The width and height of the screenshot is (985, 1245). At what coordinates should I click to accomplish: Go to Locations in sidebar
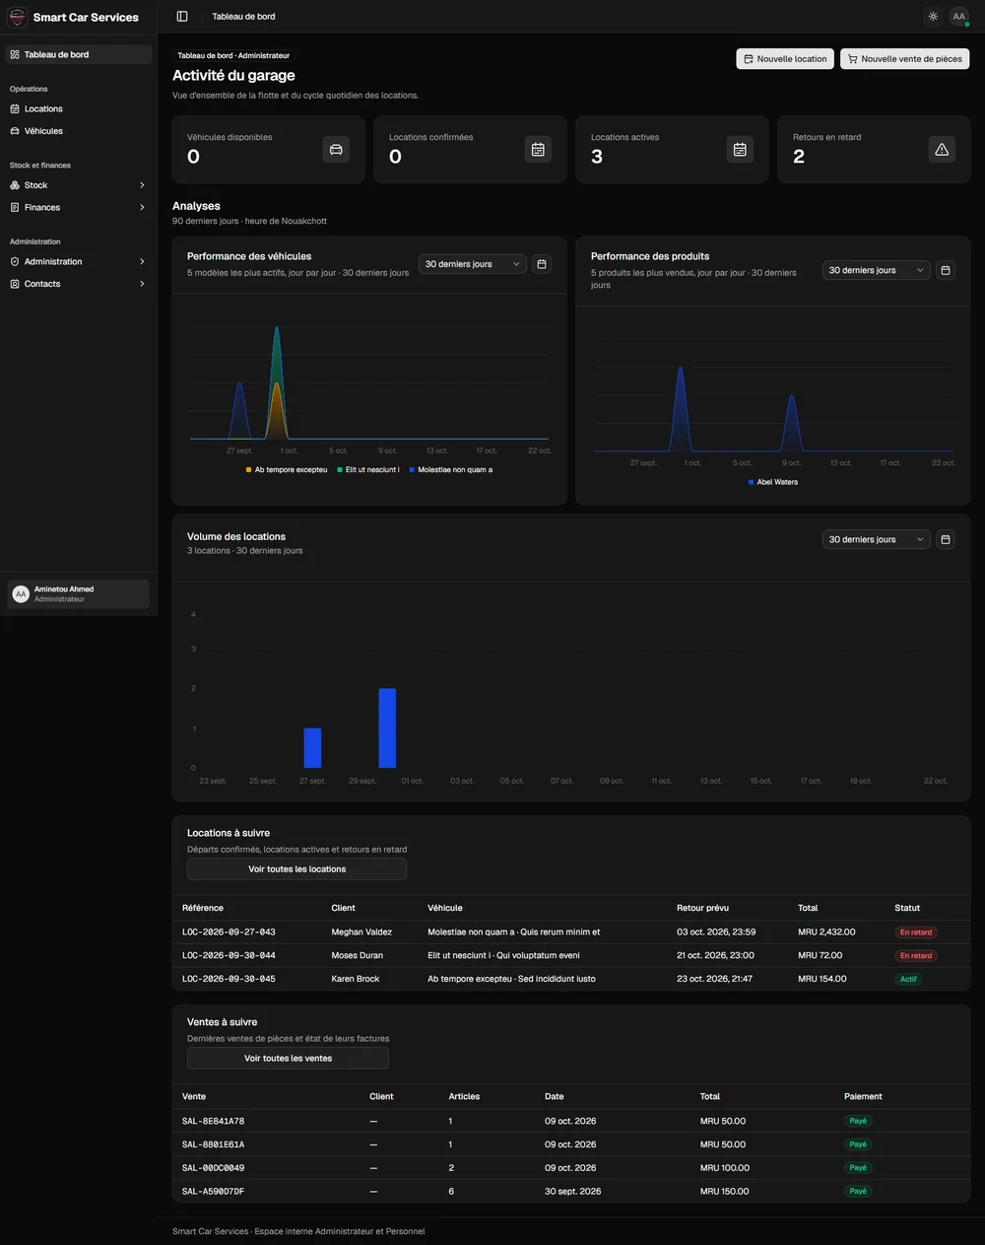[79, 109]
